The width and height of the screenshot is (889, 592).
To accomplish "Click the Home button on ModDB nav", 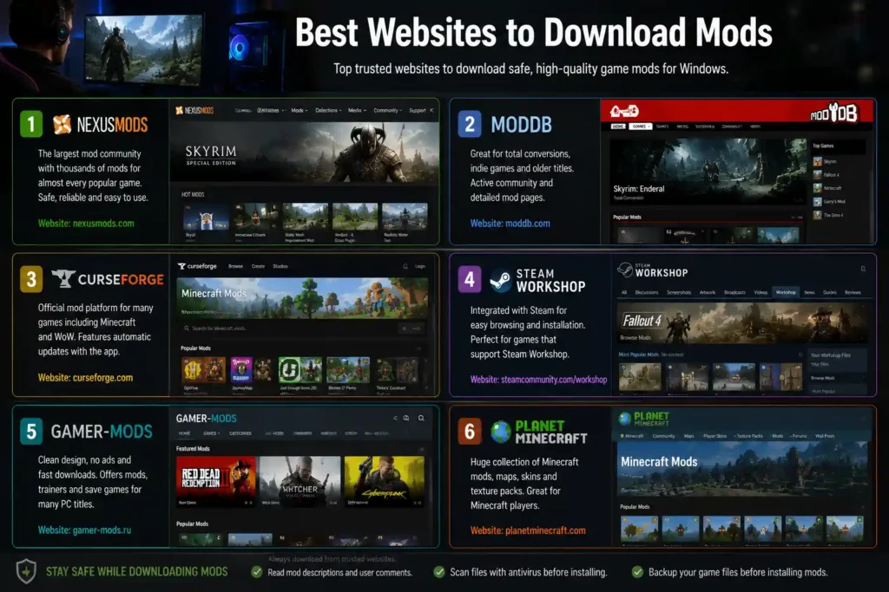I will pos(618,127).
